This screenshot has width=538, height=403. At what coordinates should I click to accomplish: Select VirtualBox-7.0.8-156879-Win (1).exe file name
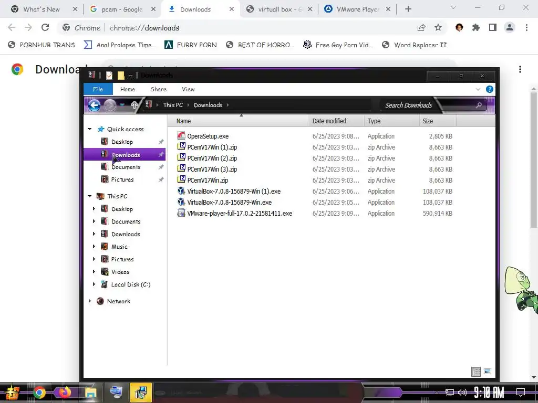click(234, 191)
